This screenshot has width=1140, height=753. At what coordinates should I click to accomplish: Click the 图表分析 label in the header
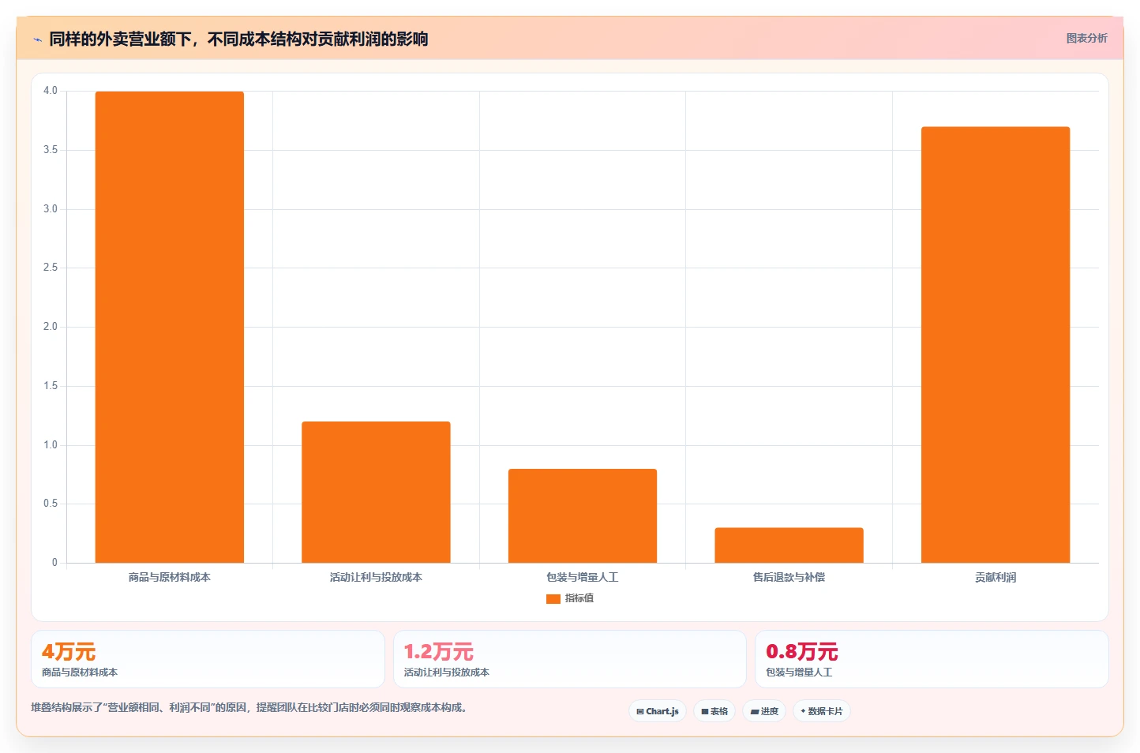coord(1086,38)
